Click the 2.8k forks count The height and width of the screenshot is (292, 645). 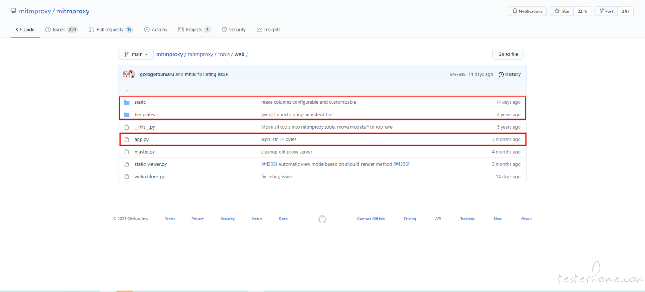[x=625, y=12]
